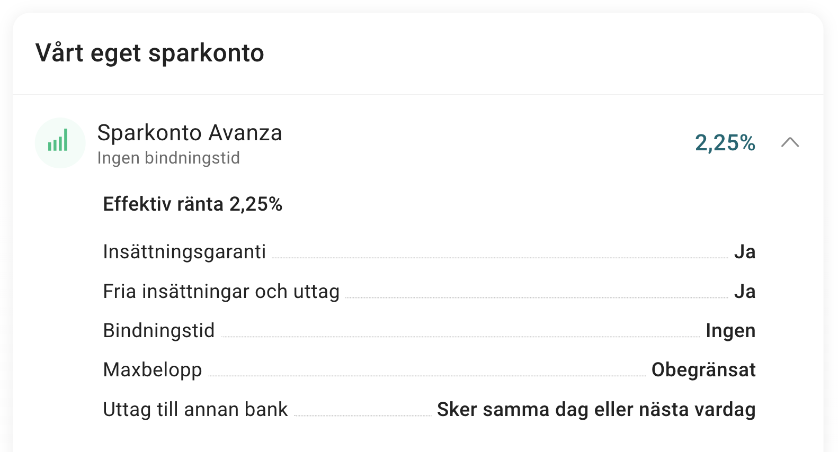This screenshot has width=838, height=452.
Task: Click Ingen bindningstid subtitle
Action: (168, 158)
